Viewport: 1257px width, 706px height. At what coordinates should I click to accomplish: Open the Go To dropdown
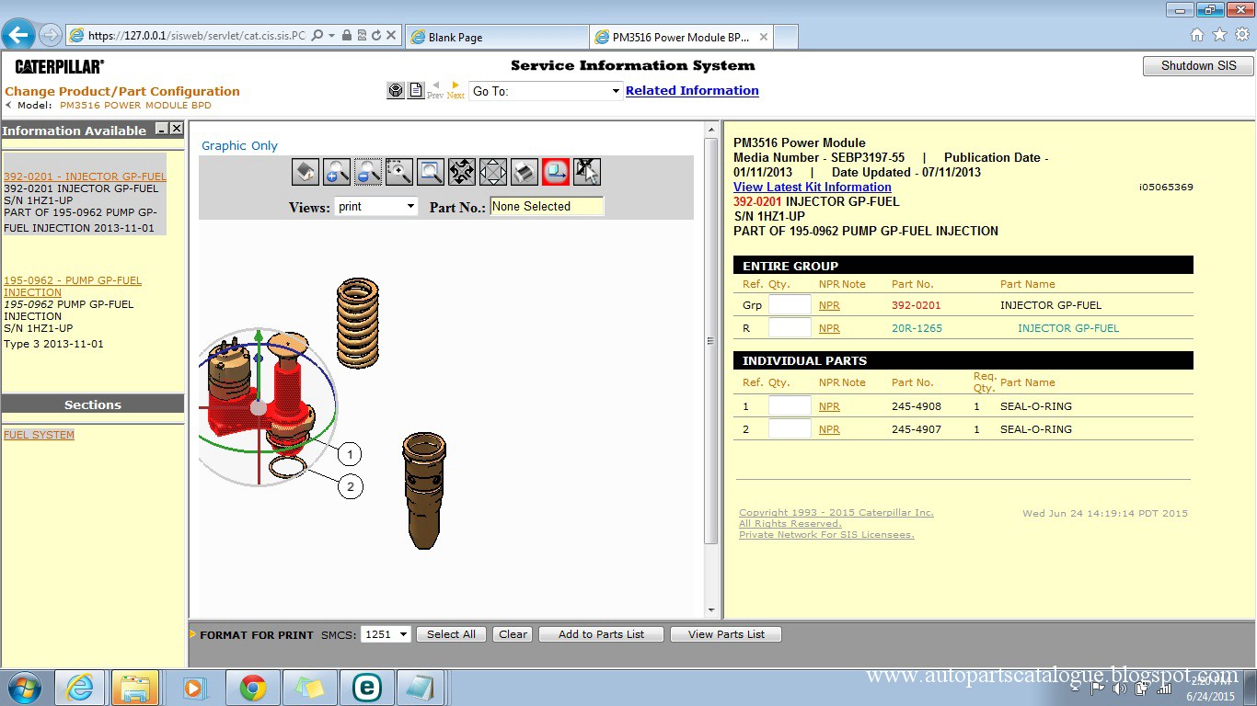[x=547, y=91]
